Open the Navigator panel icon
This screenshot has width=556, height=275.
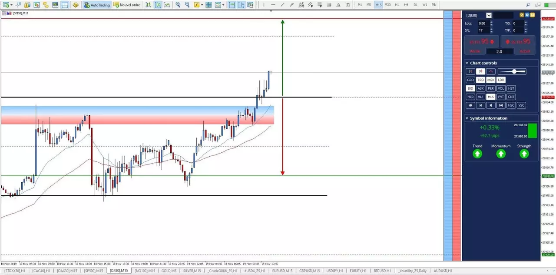[46, 4]
